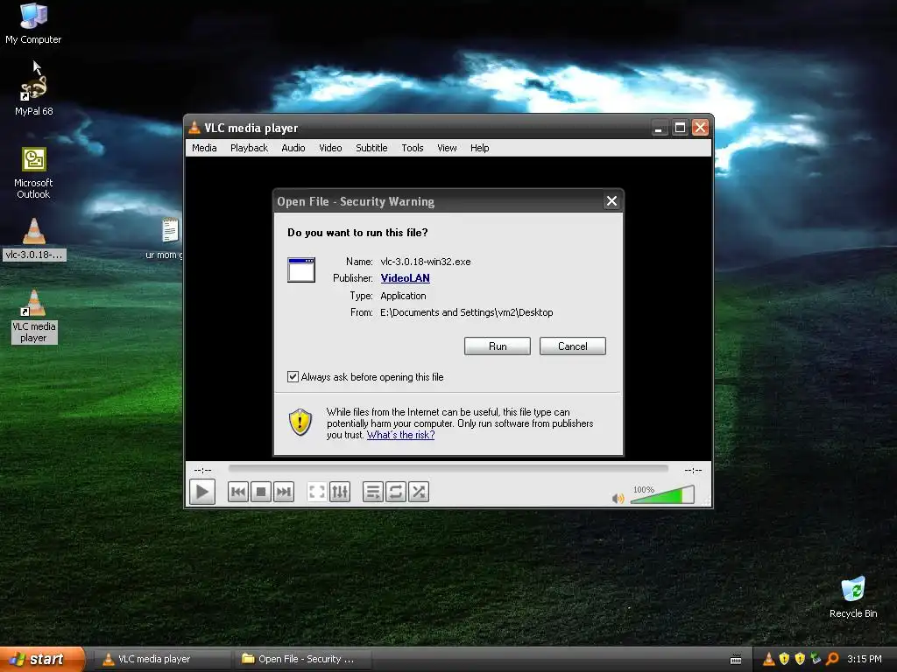Viewport: 897px width, 672px height.
Task: Open the Audio menu
Action: tap(293, 148)
